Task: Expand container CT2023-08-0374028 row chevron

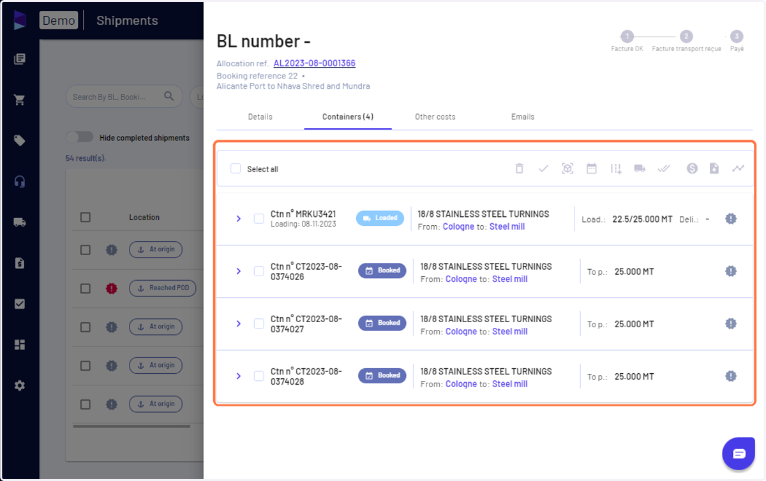Action: tap(238, 376)
